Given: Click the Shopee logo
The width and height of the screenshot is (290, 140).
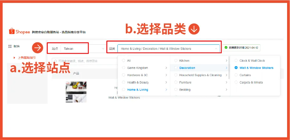Looking at the screenshot, I should 19,31.
